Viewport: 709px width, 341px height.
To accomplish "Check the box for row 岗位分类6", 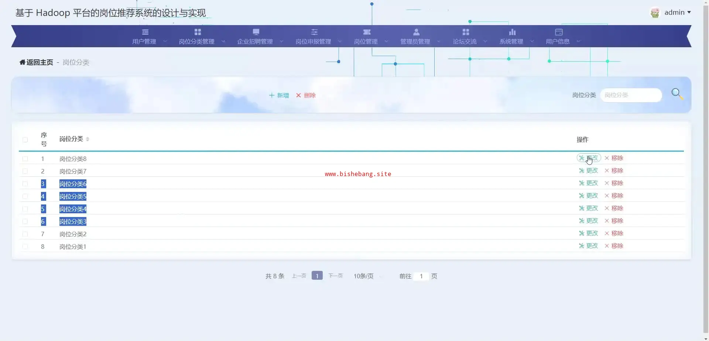I will [25, 184].
